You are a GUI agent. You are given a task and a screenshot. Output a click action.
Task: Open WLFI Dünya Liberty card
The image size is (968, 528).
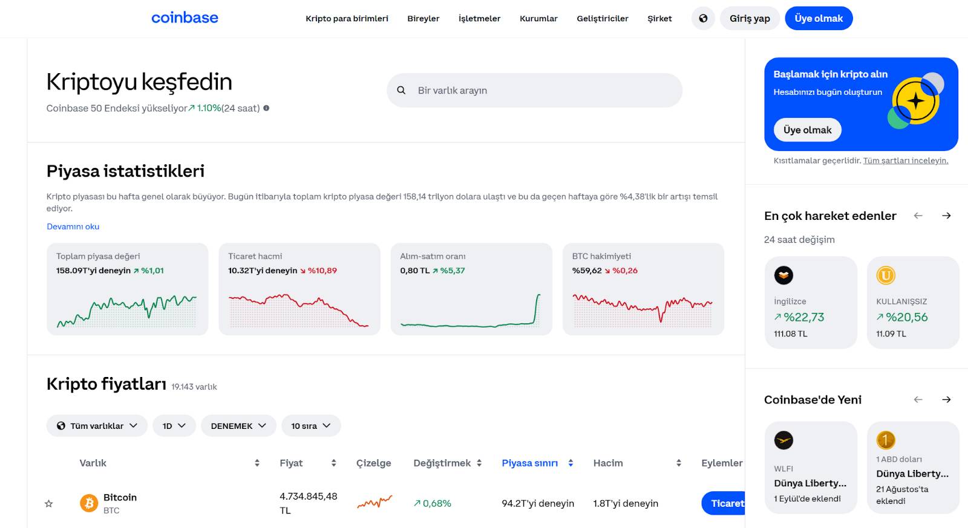pos(811,468)
